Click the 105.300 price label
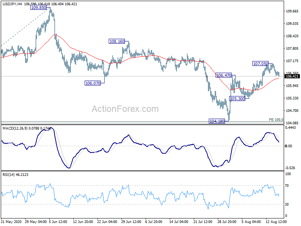The height and width of the screenshot is (226, 301). pyautogui.click(x=237, y=99)
